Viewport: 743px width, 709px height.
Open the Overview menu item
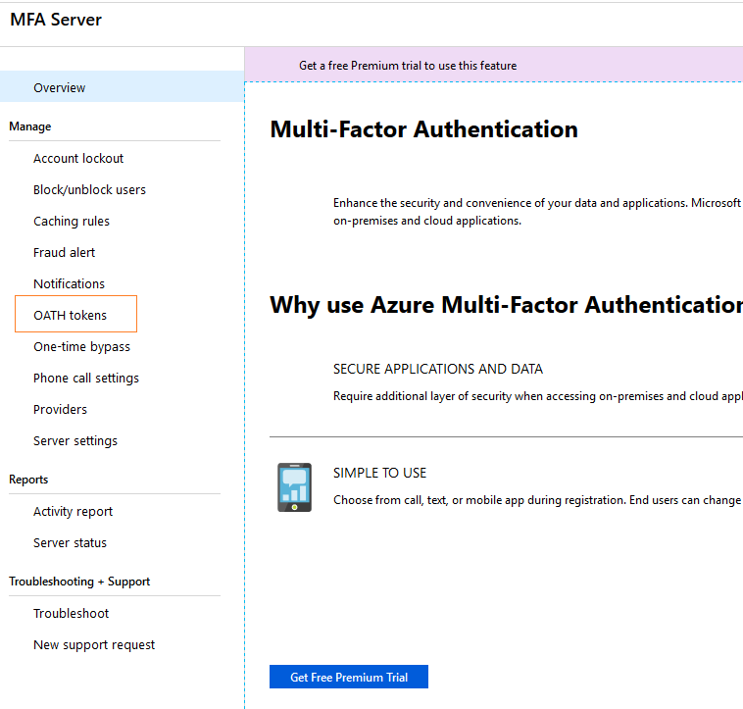[x=122, y=87]
